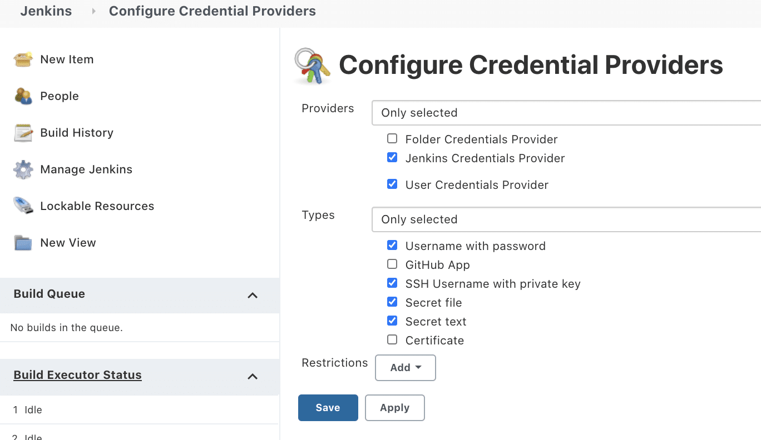Uncheck the GitHub App type

pos(392,264)
